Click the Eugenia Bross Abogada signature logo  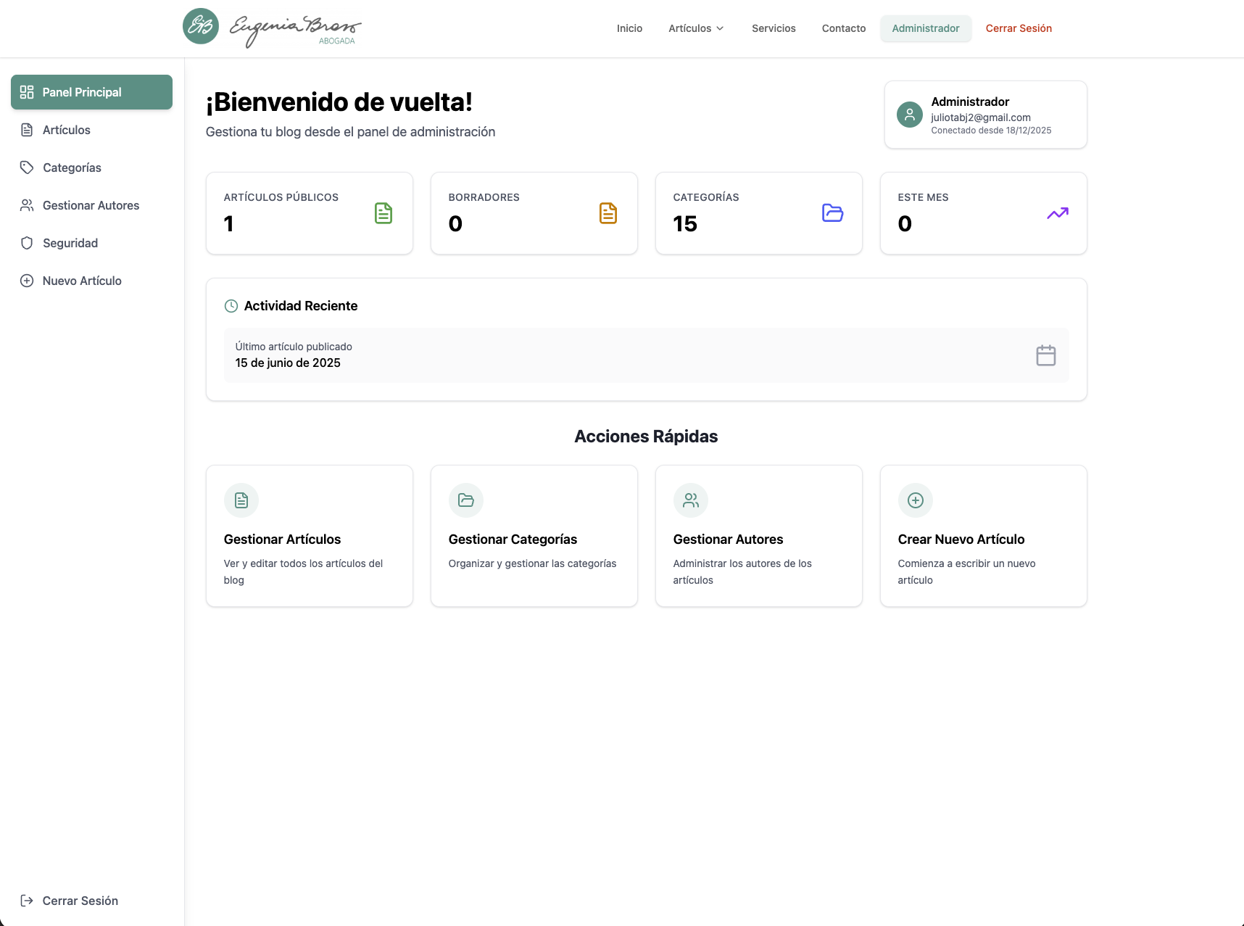tap(295, 30)
